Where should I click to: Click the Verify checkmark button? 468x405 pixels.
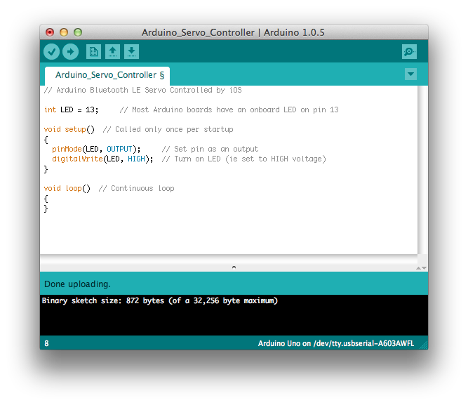click(x=52, y=52)
